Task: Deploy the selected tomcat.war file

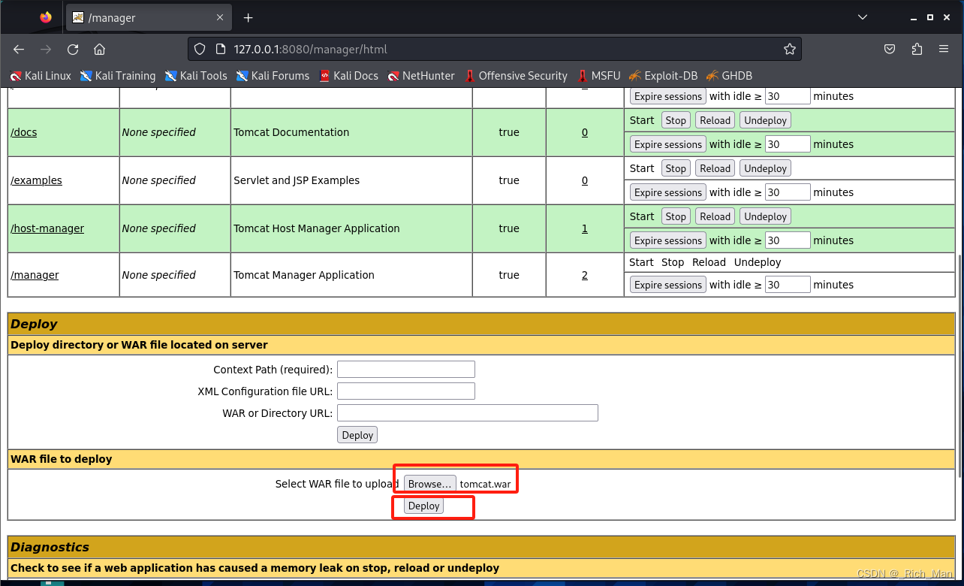Action: 423,506
